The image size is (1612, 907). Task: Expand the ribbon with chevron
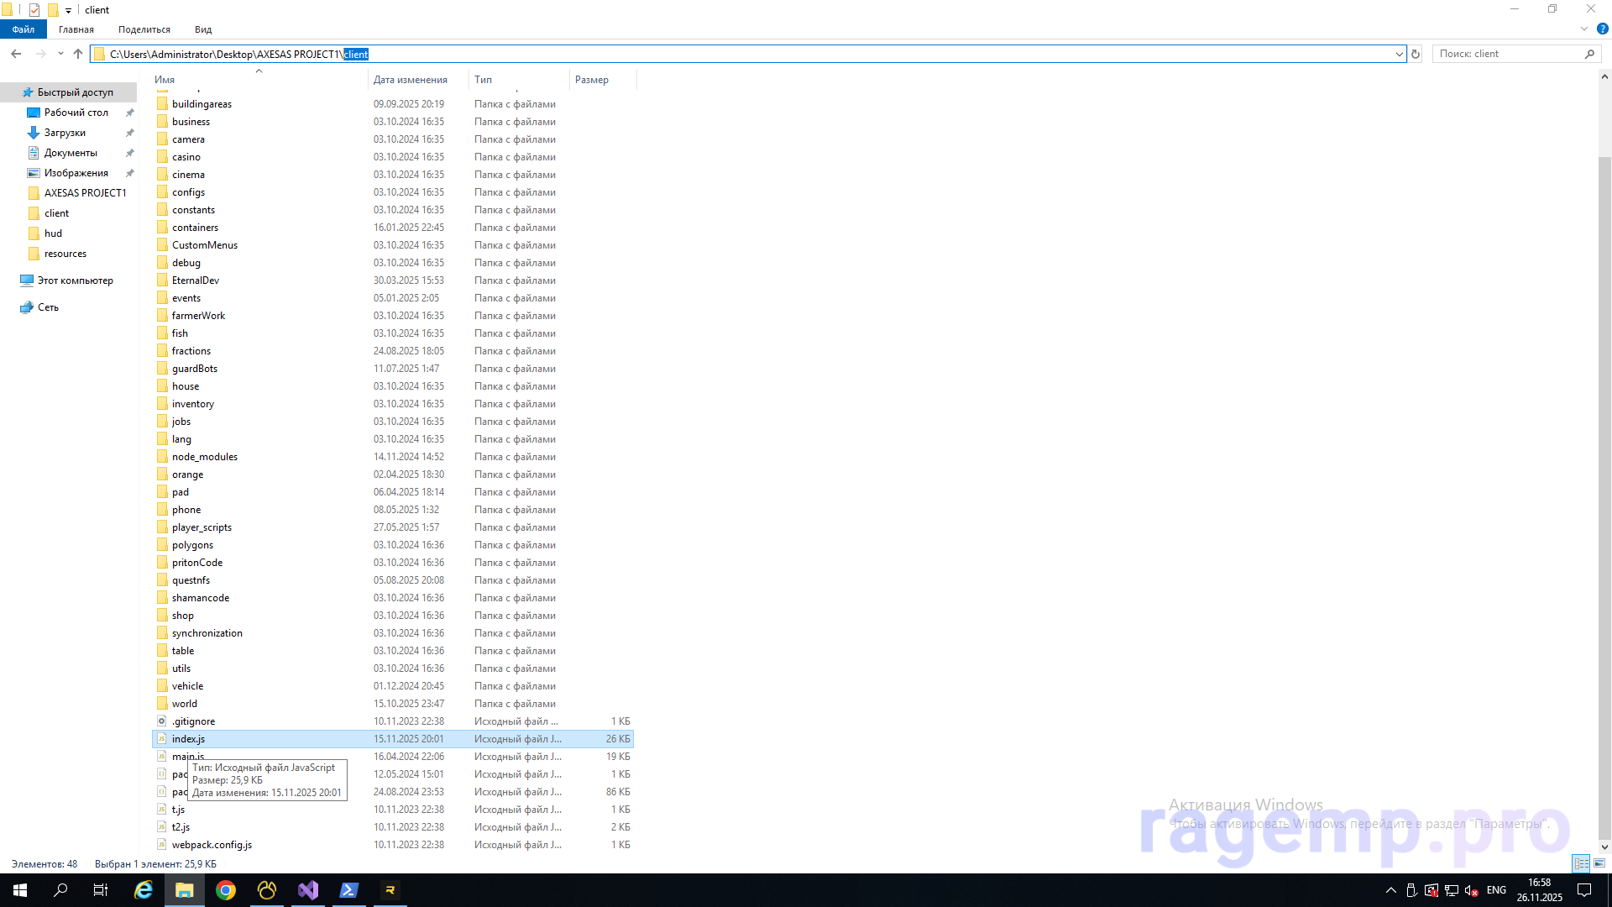pos(1583,29)
